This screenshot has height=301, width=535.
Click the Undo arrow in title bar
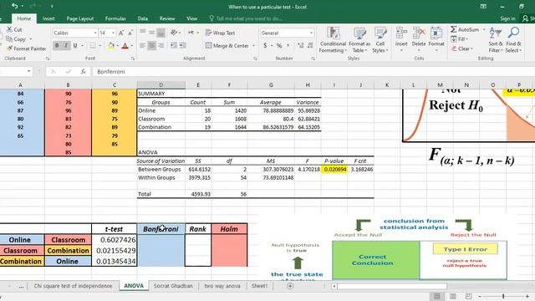point(15,6)
